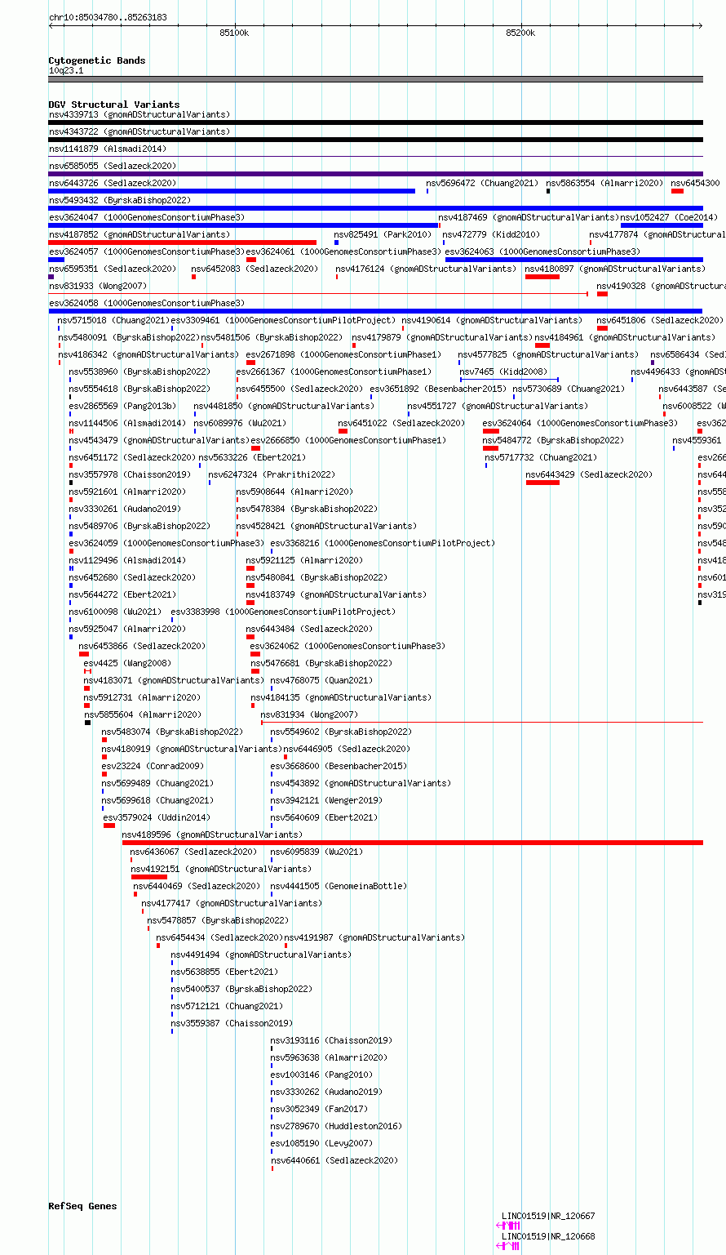Open nsv4441505 (GenomeinaBottle) variant
Image resolution: width=726 pixels, height=1255 pixels.
(x=339, y=887)
